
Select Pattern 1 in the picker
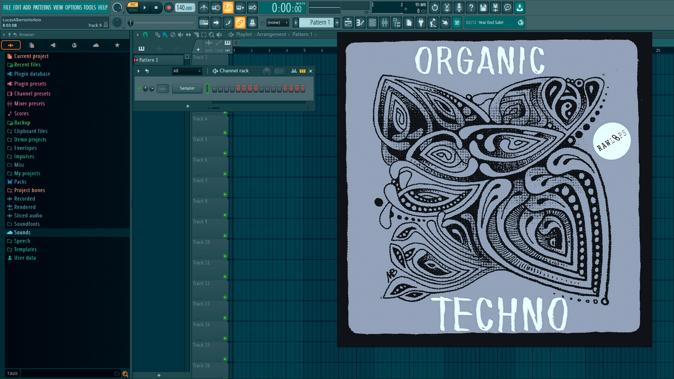point(159,60)
